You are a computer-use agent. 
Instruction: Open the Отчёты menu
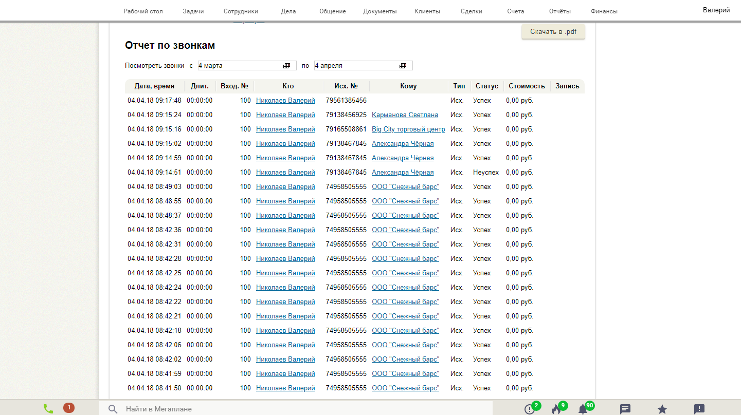(x=560, y=11)
